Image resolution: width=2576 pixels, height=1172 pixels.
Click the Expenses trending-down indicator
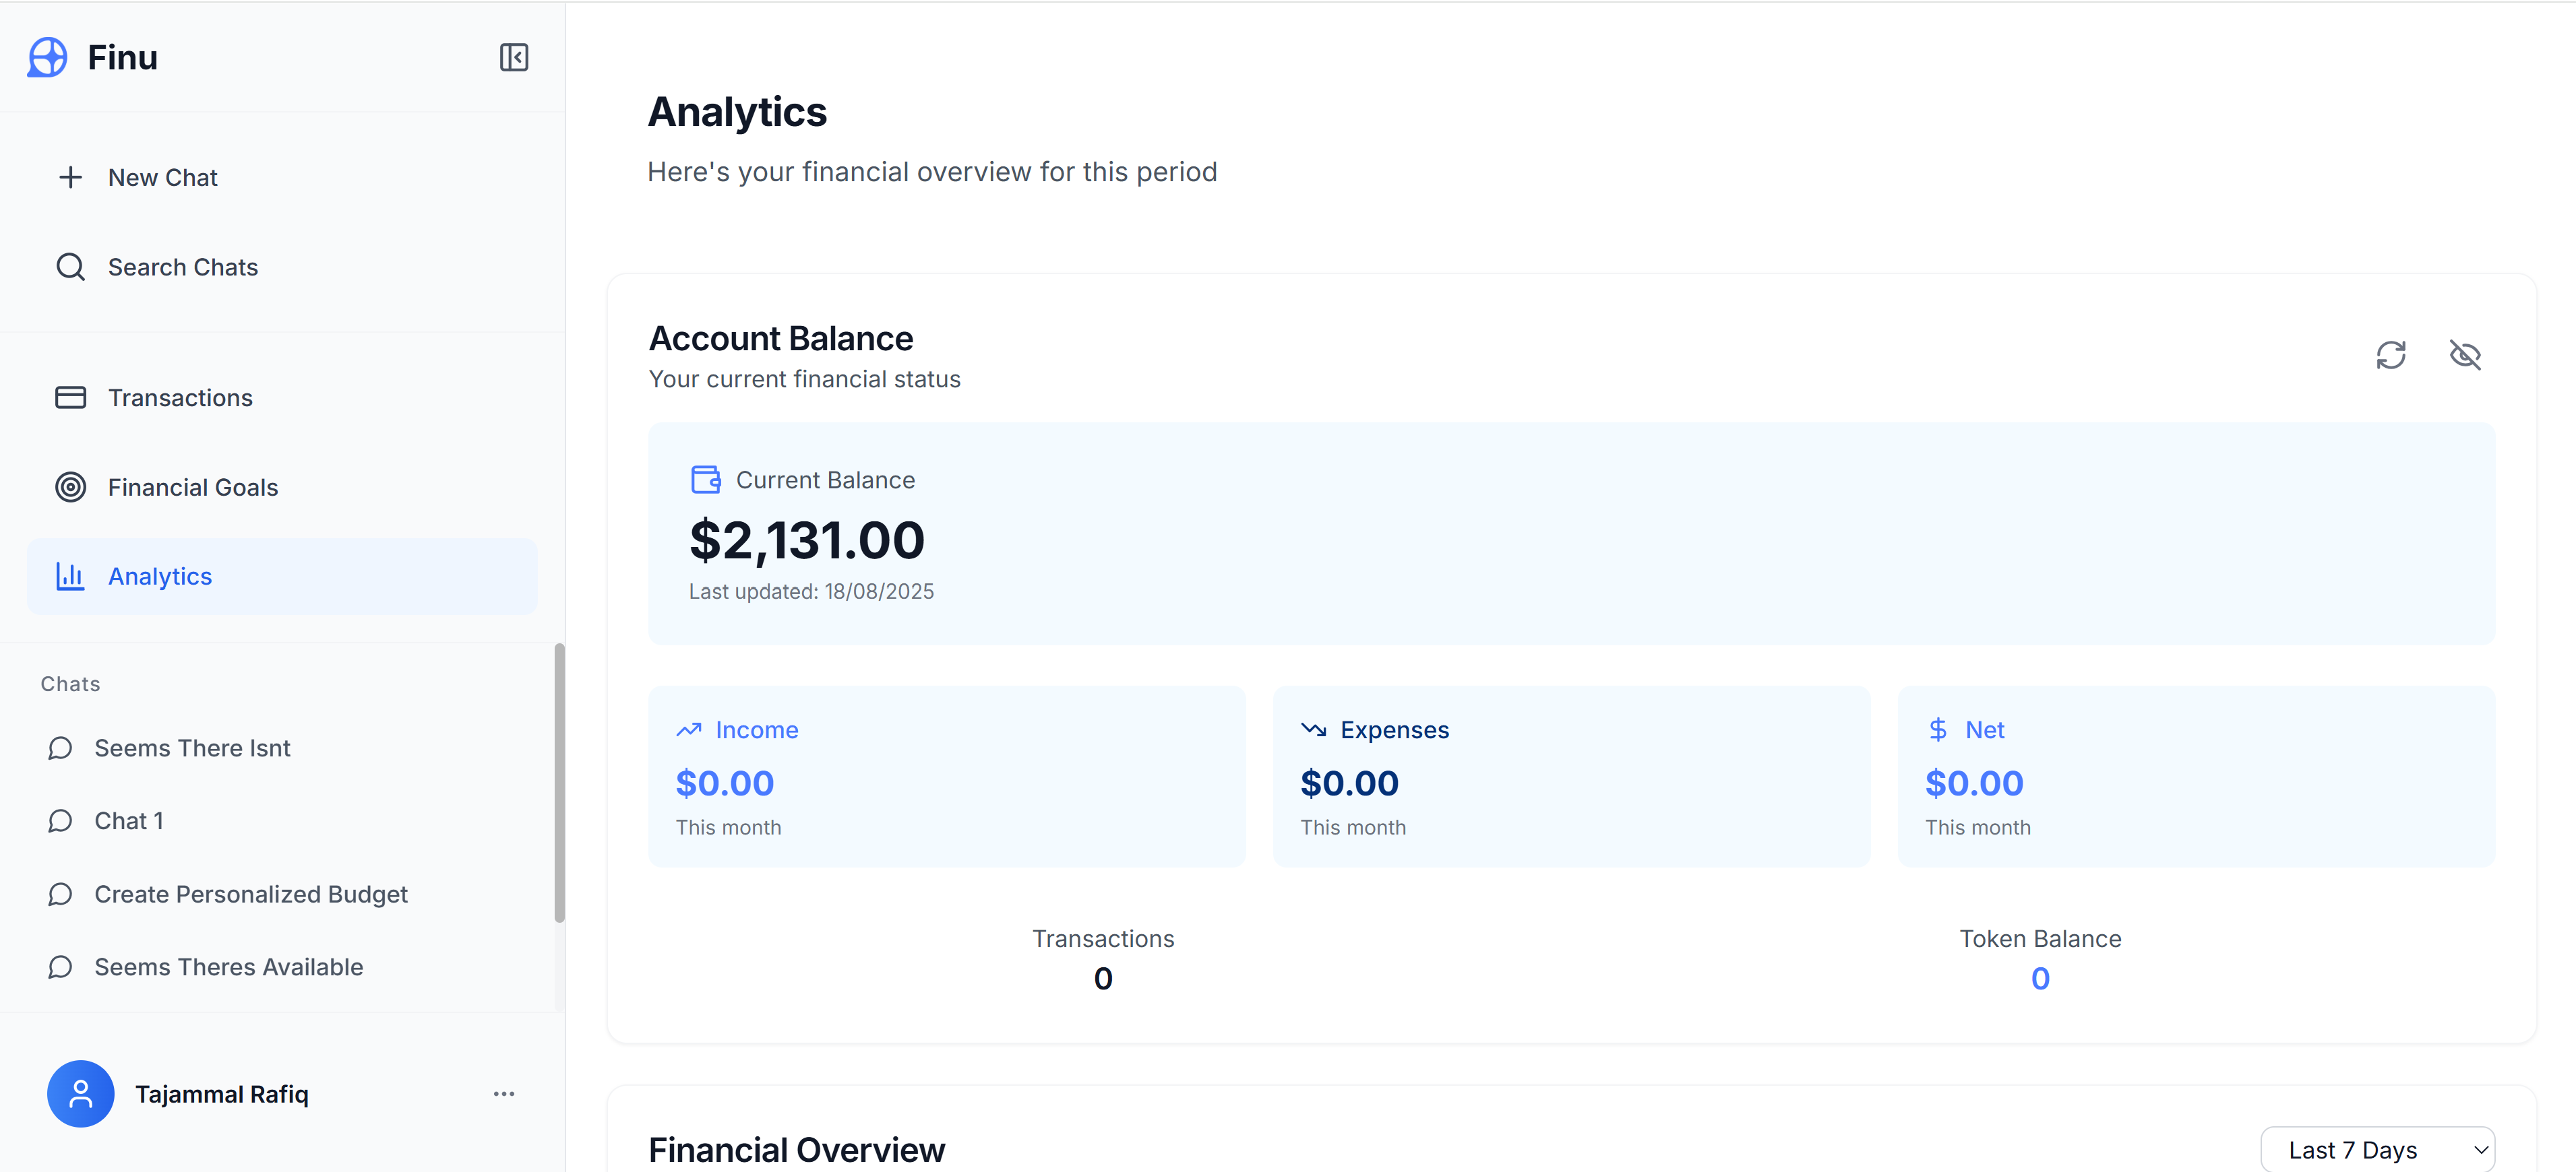point(1314,729)
